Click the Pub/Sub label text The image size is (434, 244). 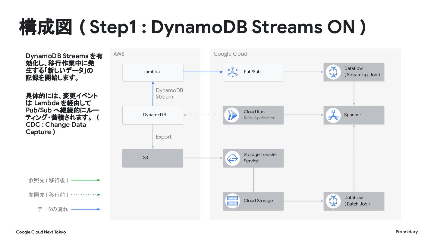pos(252,72)
